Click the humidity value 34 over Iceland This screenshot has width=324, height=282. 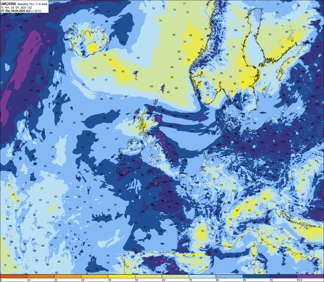click(x=95, y=42)
